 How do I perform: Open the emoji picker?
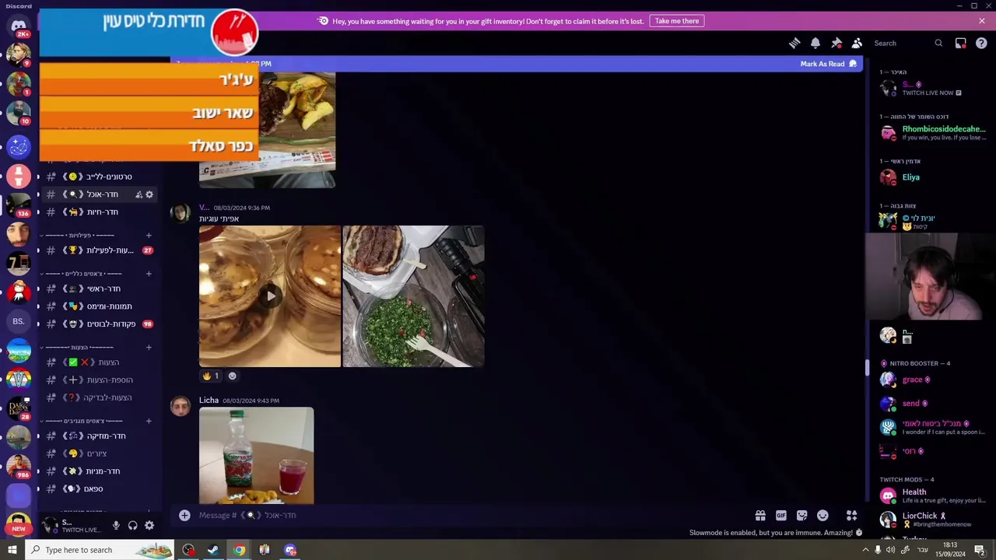click(822, 516)
